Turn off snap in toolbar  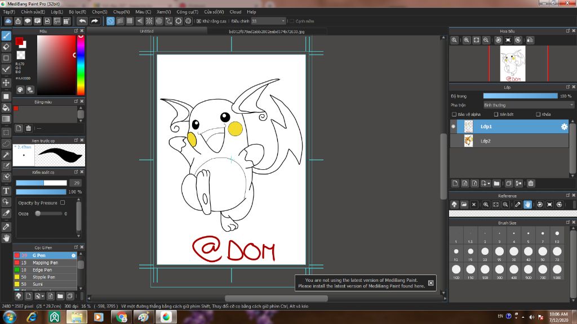110,21
